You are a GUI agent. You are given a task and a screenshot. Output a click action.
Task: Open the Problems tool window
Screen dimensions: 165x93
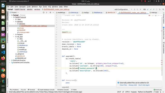pyautogui.click(x=14, y=90)
